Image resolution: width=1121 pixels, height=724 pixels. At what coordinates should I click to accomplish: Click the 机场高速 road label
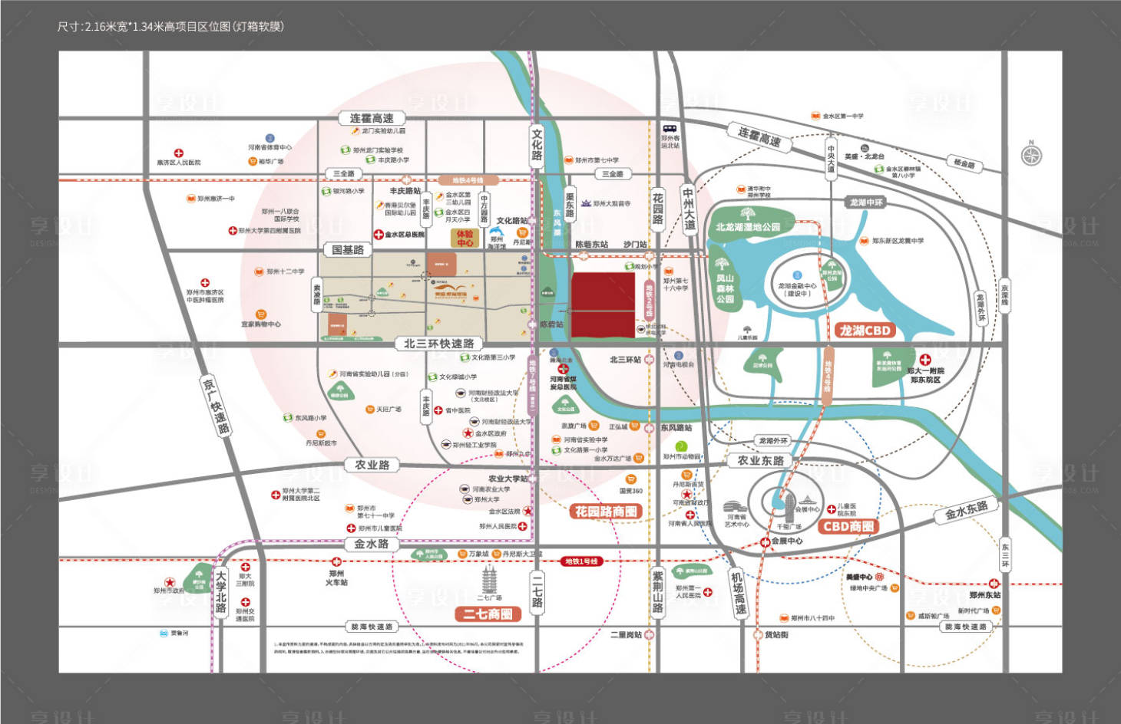pyautogui.click(x=738, y=594)
